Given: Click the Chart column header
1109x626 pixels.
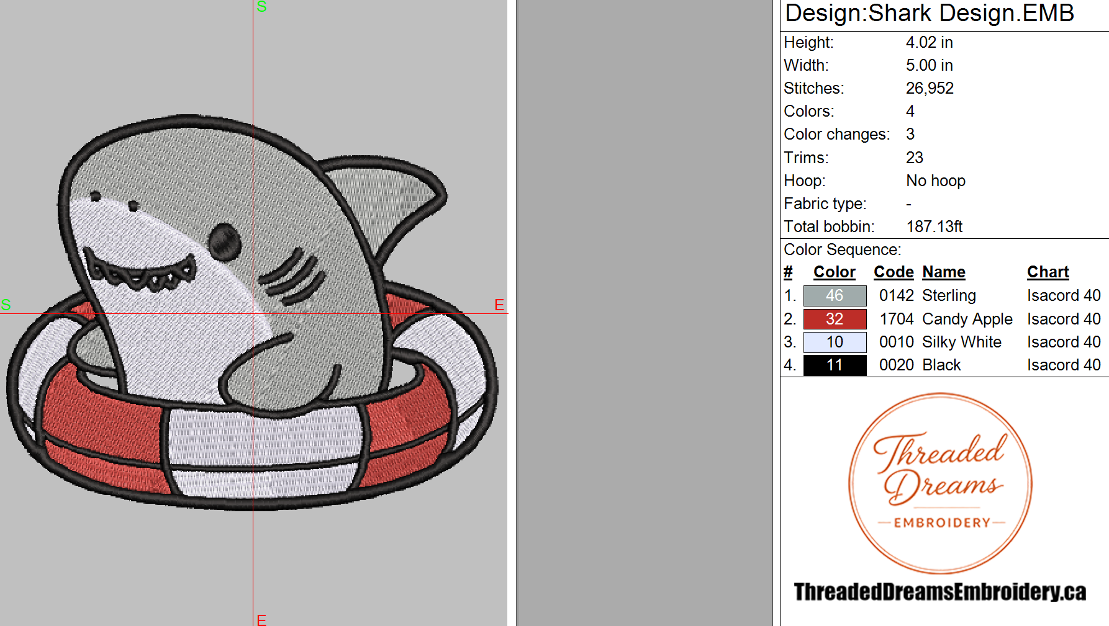Looking at the screenshot, I should pos(1048,272).
